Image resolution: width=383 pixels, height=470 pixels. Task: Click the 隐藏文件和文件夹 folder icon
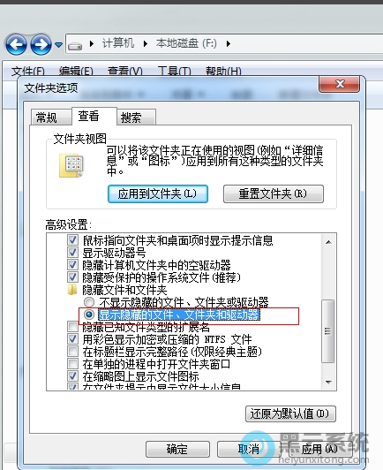pyautogui.click(x=72, y=290)
